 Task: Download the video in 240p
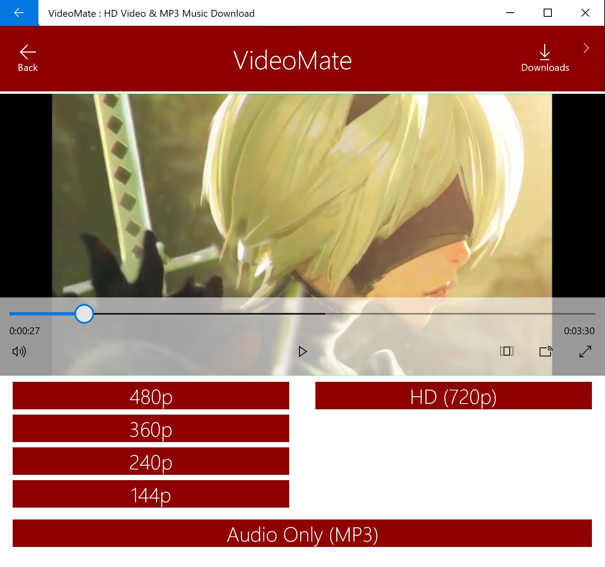coord(151,461)
